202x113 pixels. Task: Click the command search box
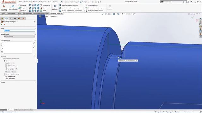pyautogui.click(x=173, y=2)
